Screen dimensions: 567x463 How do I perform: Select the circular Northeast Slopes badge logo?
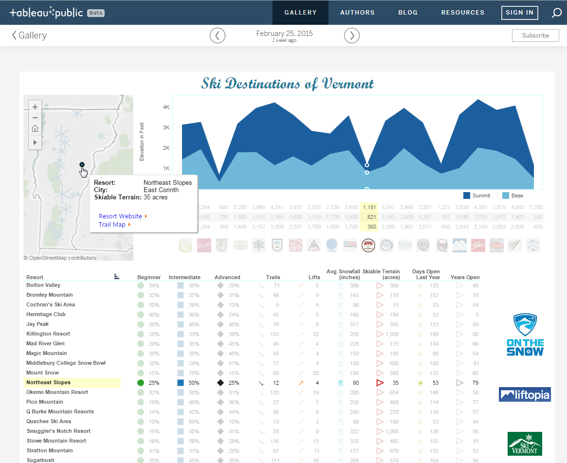368,245
